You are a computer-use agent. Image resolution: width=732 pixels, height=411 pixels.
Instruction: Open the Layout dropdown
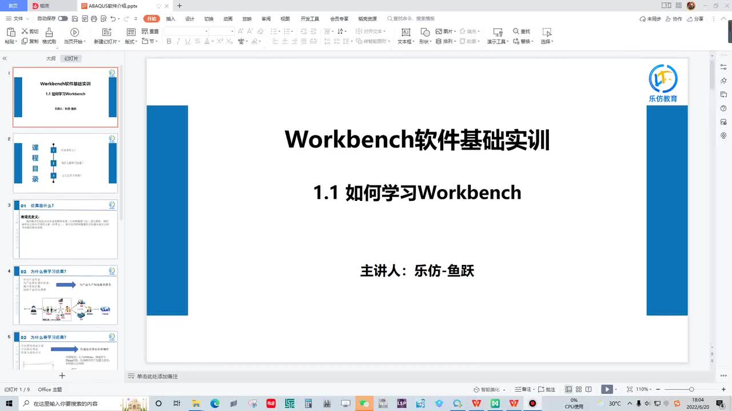[x=132, y=41]
